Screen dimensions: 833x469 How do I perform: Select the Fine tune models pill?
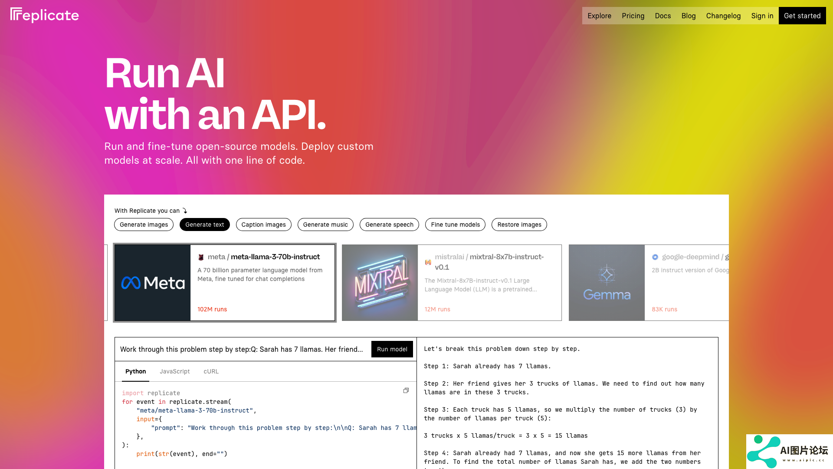[x=455, y=225]
